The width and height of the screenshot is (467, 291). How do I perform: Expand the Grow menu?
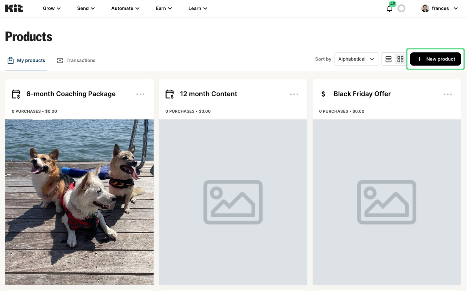click(52, 8)
